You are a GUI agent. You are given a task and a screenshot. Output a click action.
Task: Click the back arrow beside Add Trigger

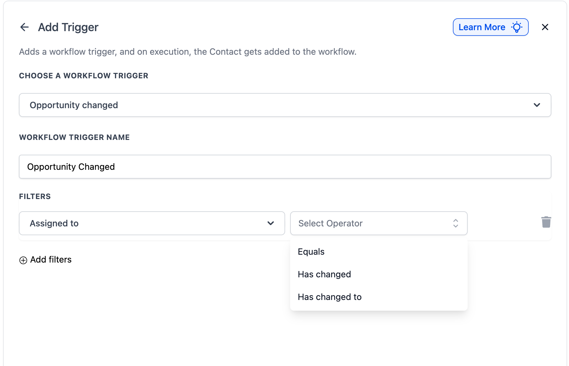click(24, 27)
